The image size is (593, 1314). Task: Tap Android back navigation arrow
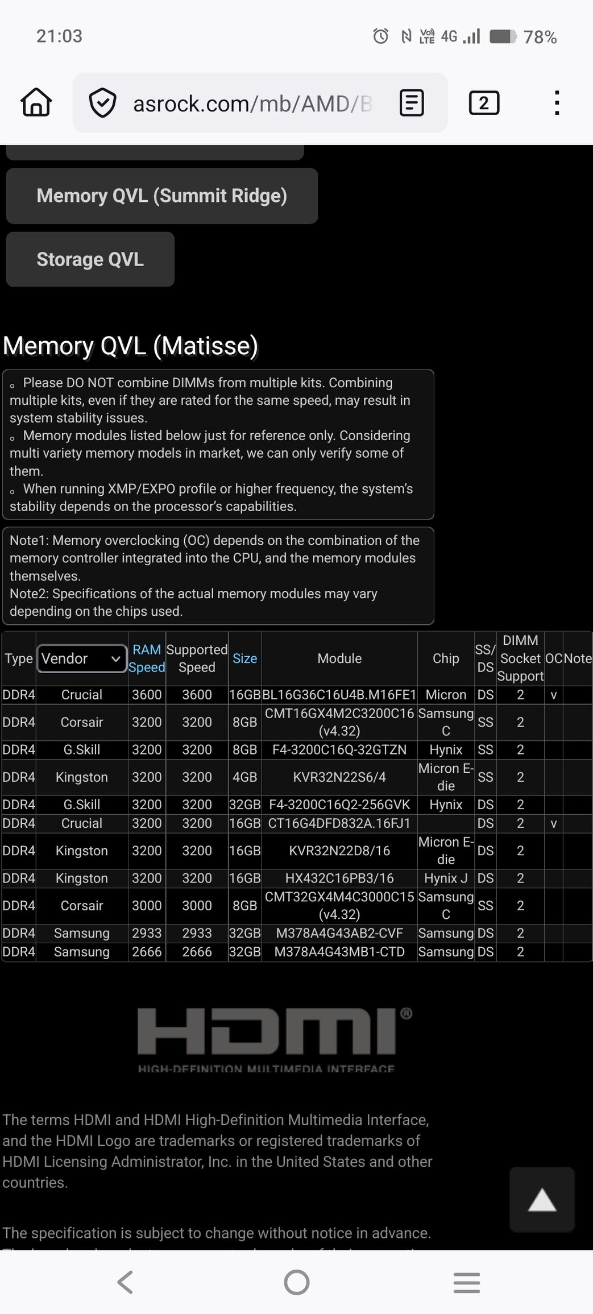[125, 1282]
